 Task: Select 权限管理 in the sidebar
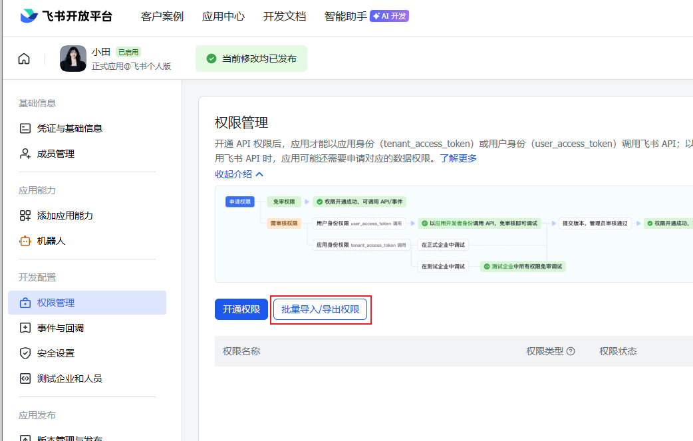87,303
